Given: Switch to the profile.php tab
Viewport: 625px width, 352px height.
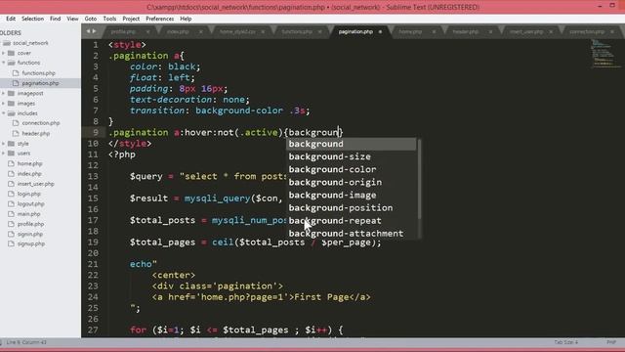Looking at the screenshot, I should click(x=123, y=31).
